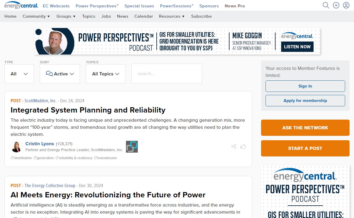Select the reliability & resiliency tag
This screenshot has height=218, width=354.
pos(74,158)
